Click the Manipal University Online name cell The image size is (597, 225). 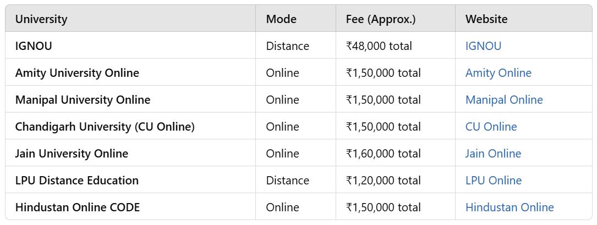click(x=83, y=100)
